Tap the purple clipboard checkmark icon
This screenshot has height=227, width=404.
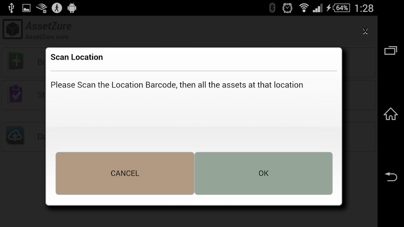coord(16,94)
